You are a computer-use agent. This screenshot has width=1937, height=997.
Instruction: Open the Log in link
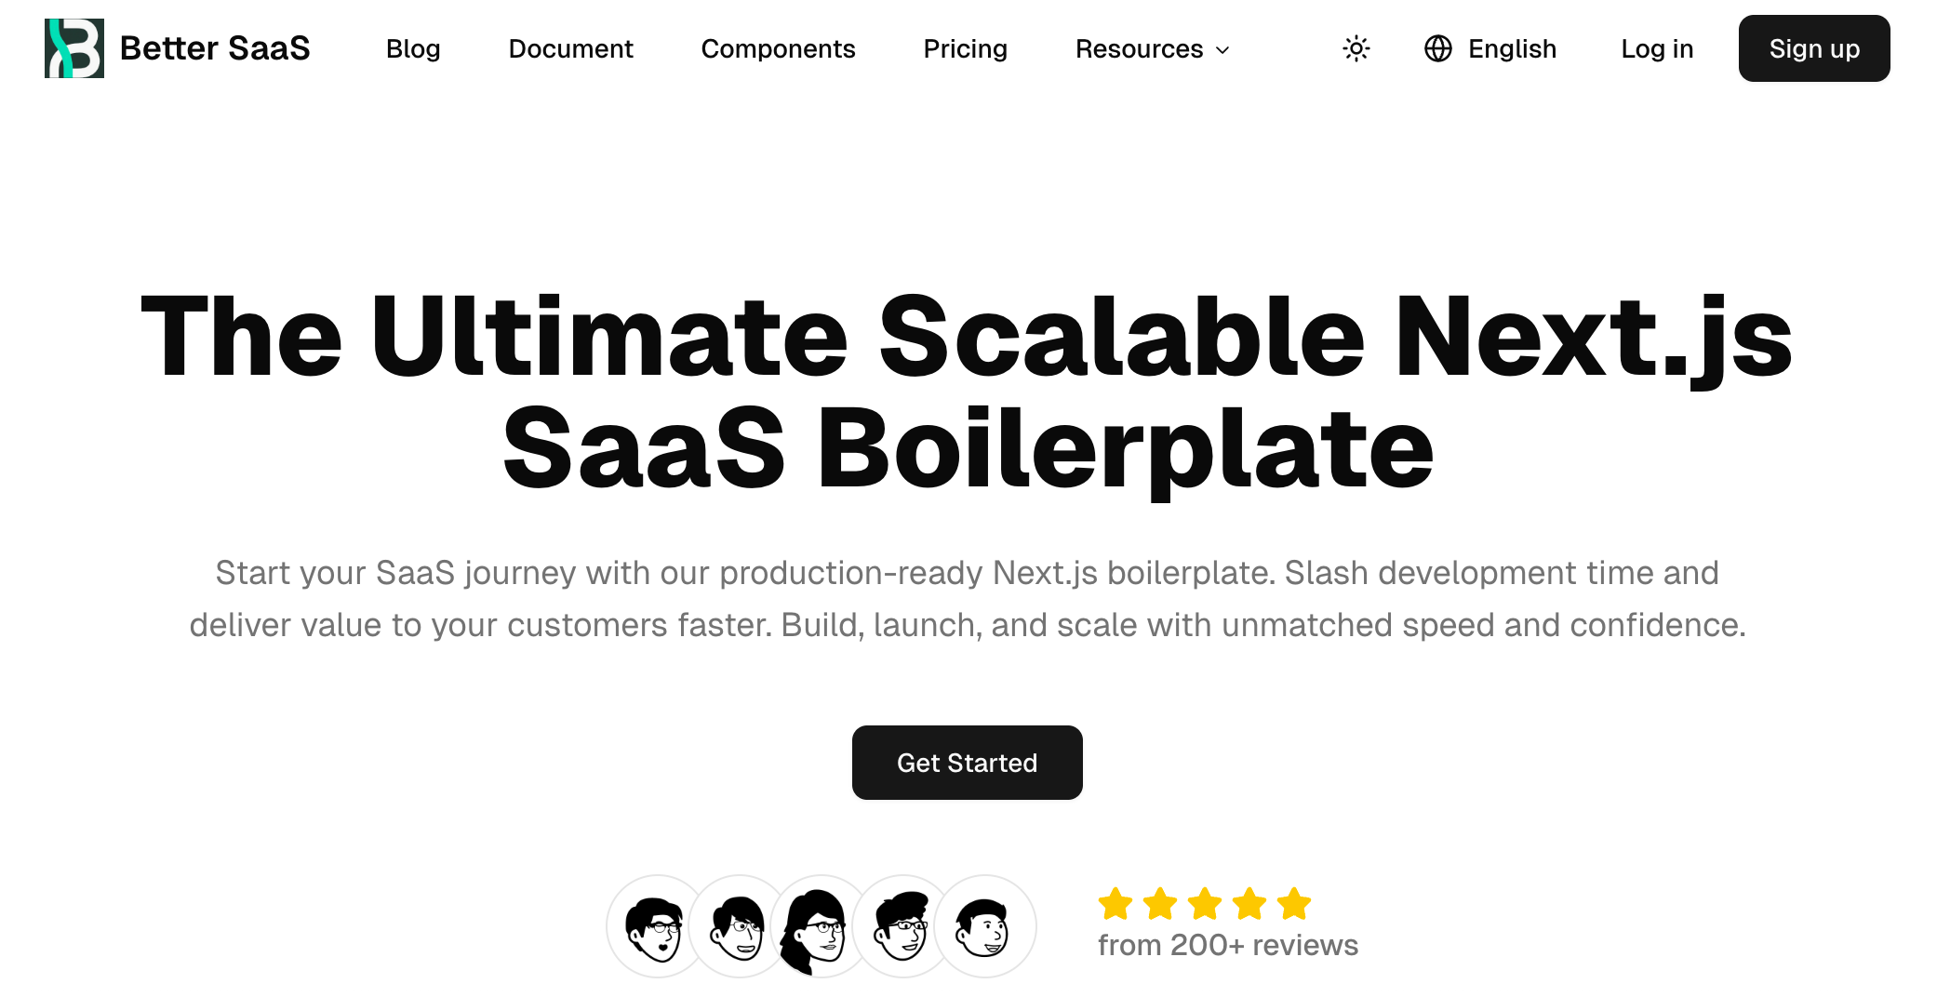(1657, 48)
